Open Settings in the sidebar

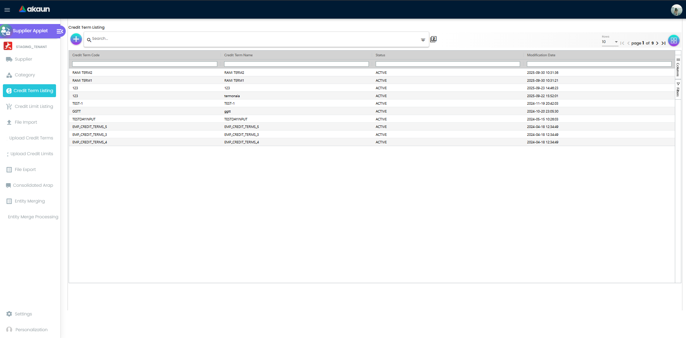click(x=23, y=314)
